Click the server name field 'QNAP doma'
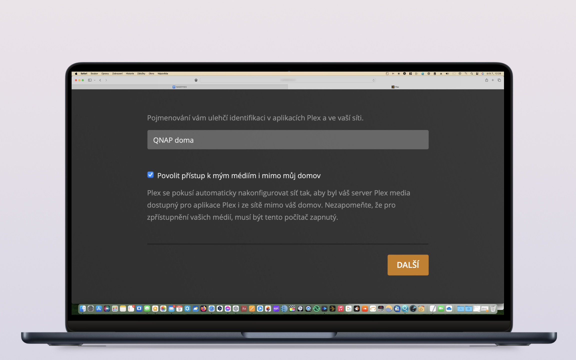Viewport: 576px width, 360px height. (287, 140)
